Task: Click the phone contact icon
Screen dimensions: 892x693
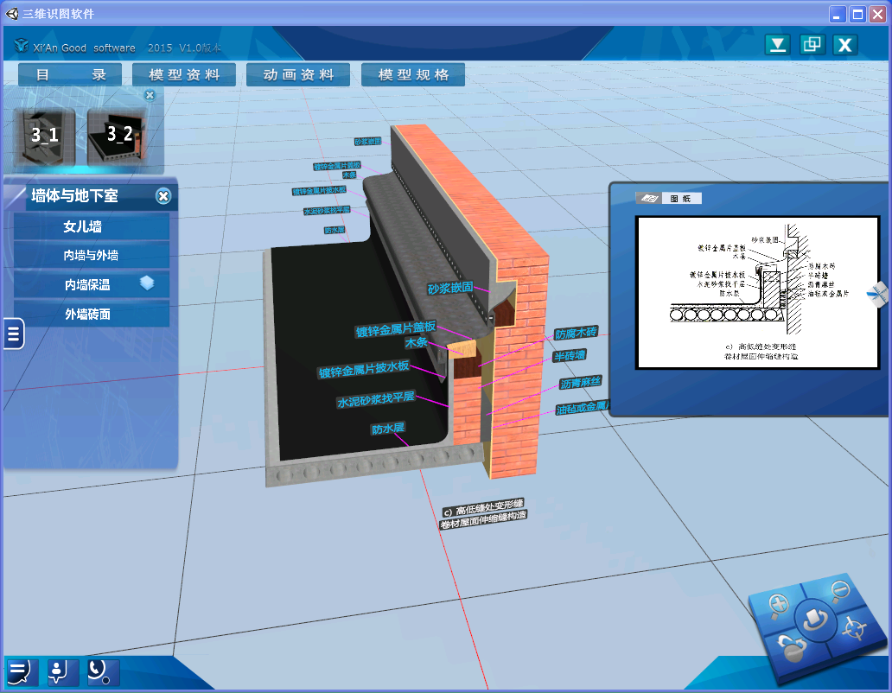Action: coord(102,671)
